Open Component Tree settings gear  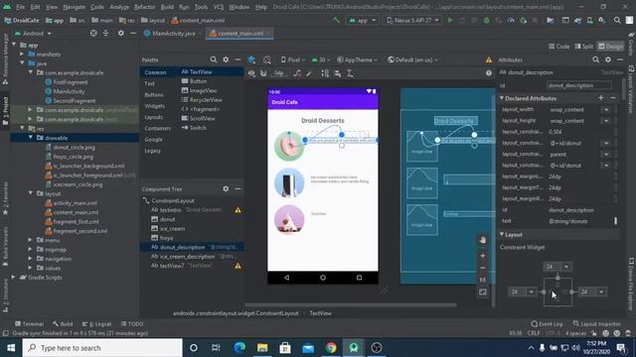tap(226, 189)
